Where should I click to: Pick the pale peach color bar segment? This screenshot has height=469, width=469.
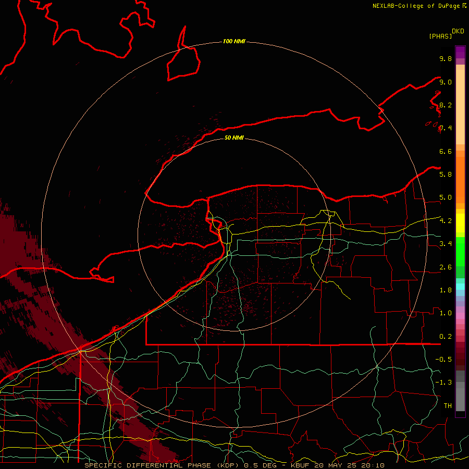[x=460, y=107]
